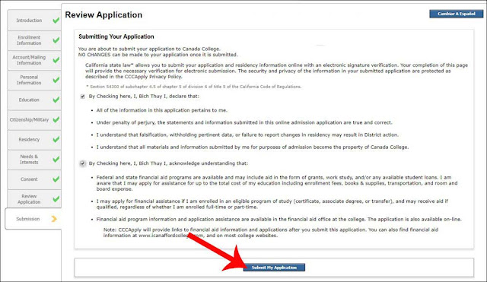Click the yellow arrow icon on Submission tab
Screen dimensions: 487x282
54,219
